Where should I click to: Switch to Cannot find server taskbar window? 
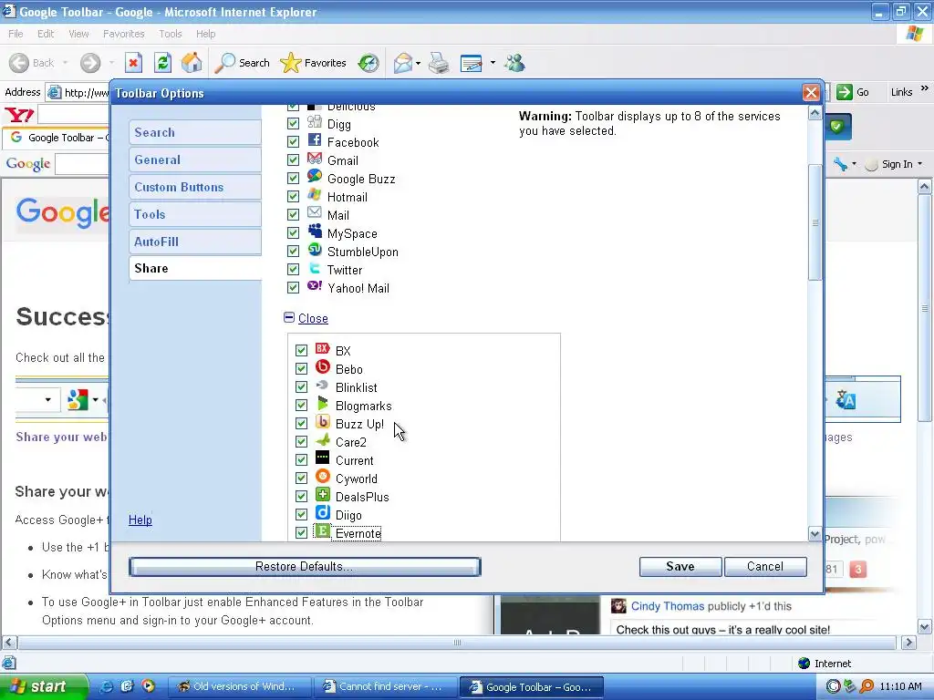[384, 686]
